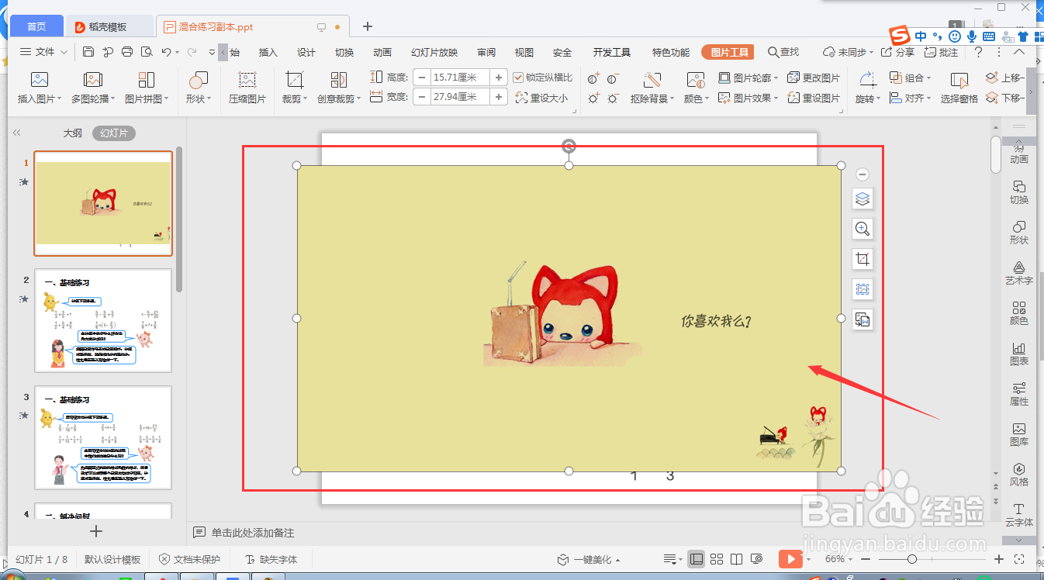Open the 艺术字 word art side panel

click(1019, 273)
